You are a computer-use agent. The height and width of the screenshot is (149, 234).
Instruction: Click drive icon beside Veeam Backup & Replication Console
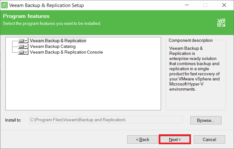tap(21, 52)
